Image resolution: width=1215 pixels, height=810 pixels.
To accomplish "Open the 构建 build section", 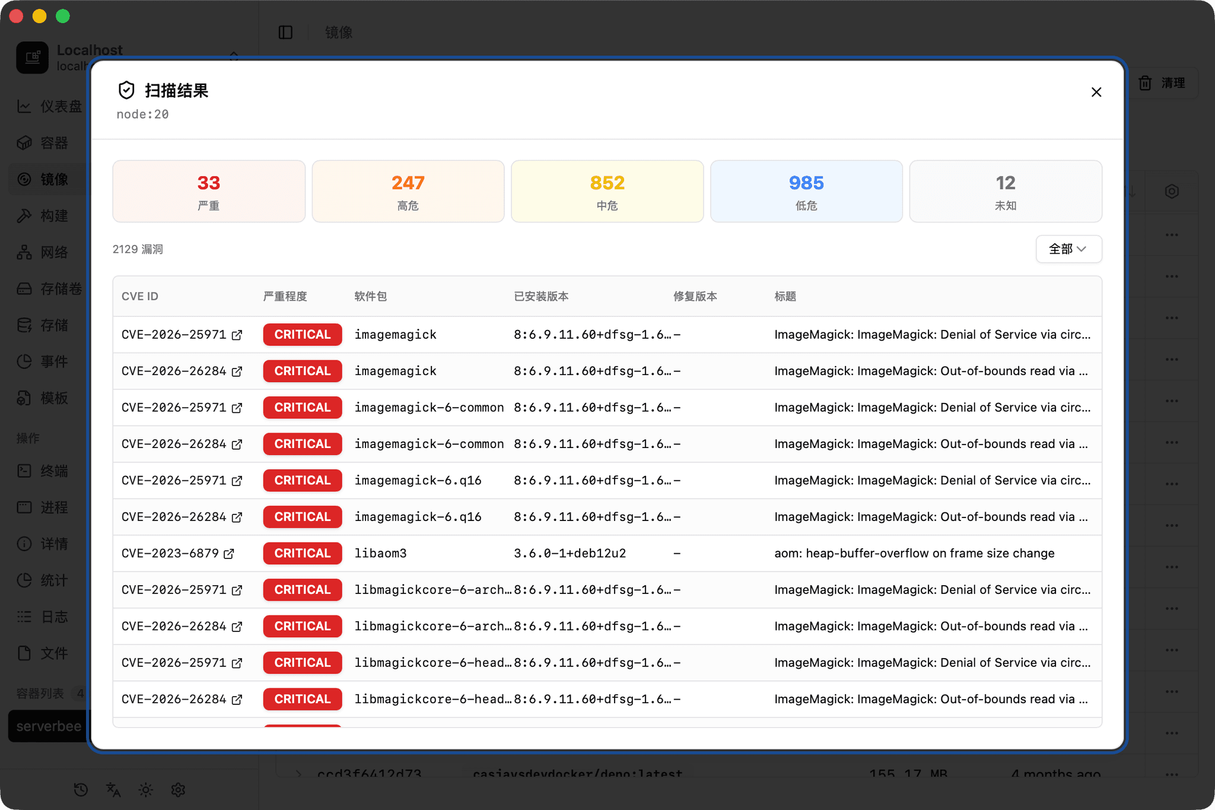I will pyautogui.click(x=53, y=215).
